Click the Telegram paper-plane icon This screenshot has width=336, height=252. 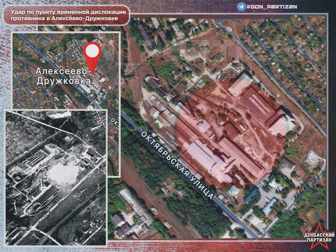tap(241, 7)
